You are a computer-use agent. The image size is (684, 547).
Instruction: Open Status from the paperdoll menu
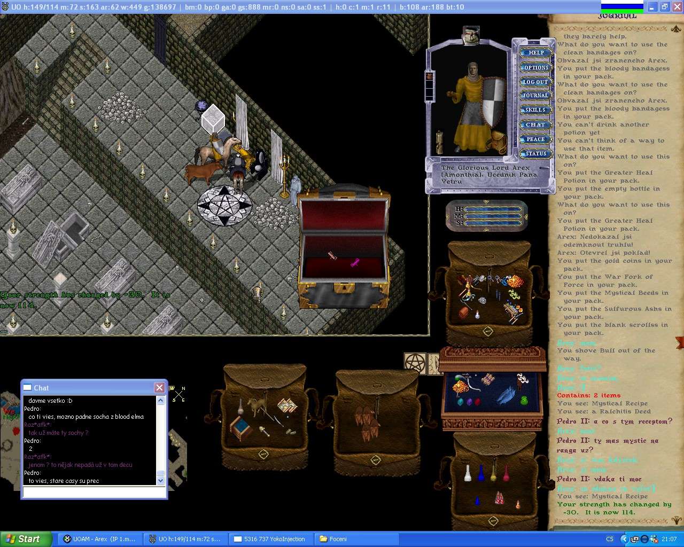click(535, 154)
